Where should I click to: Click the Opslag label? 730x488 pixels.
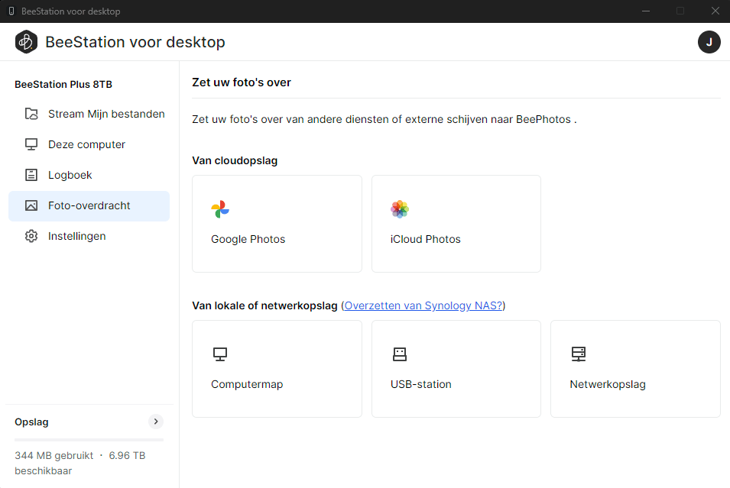31,422
